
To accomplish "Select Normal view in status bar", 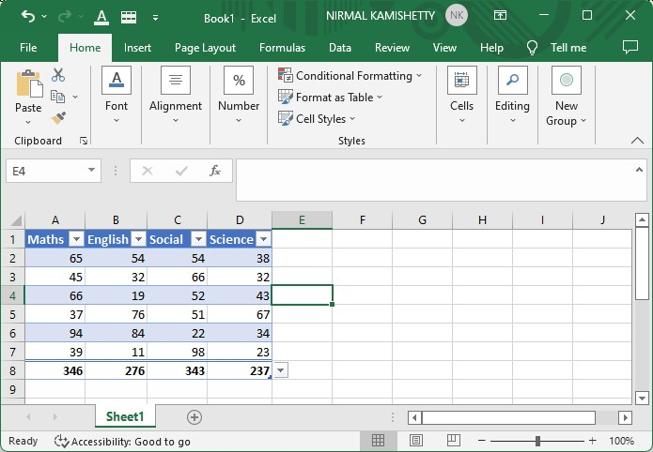I will coord(378,441).
